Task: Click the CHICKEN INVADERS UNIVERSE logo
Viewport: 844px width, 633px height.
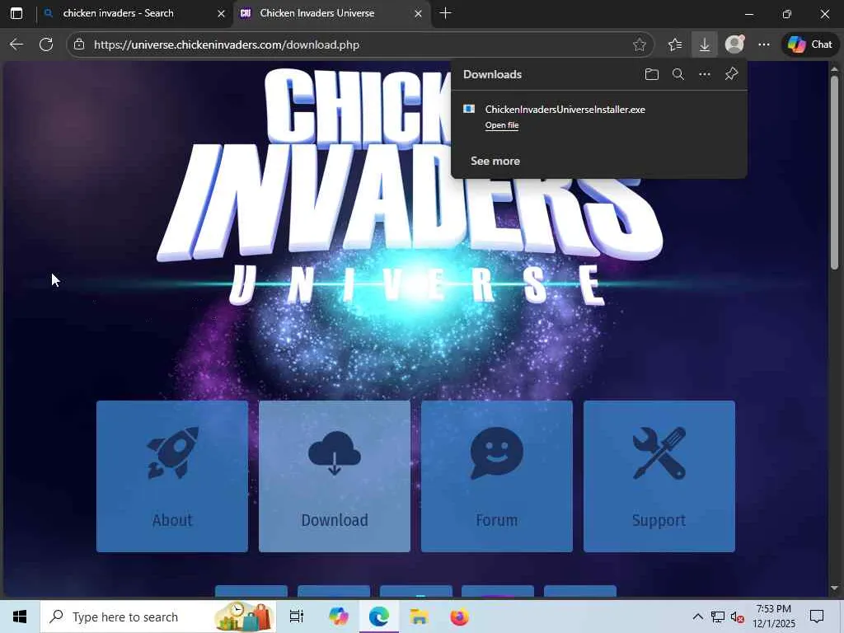Action: pyautogui.click(x=410, y=188)
